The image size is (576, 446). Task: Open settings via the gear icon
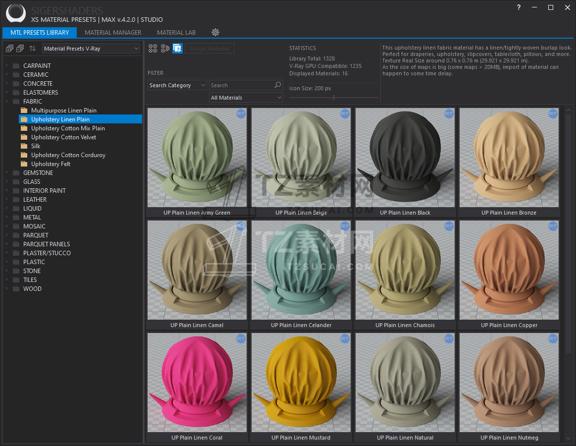pos(215,32)
